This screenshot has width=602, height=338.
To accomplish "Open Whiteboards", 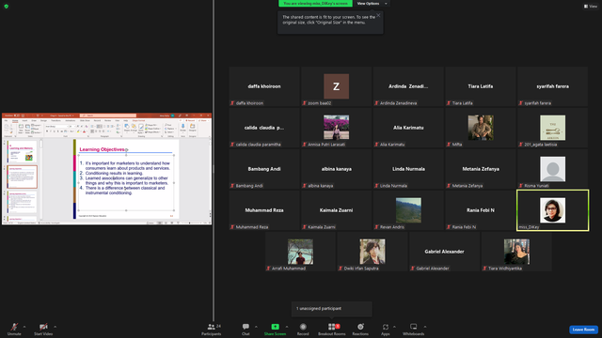I will tap(414, 329).
